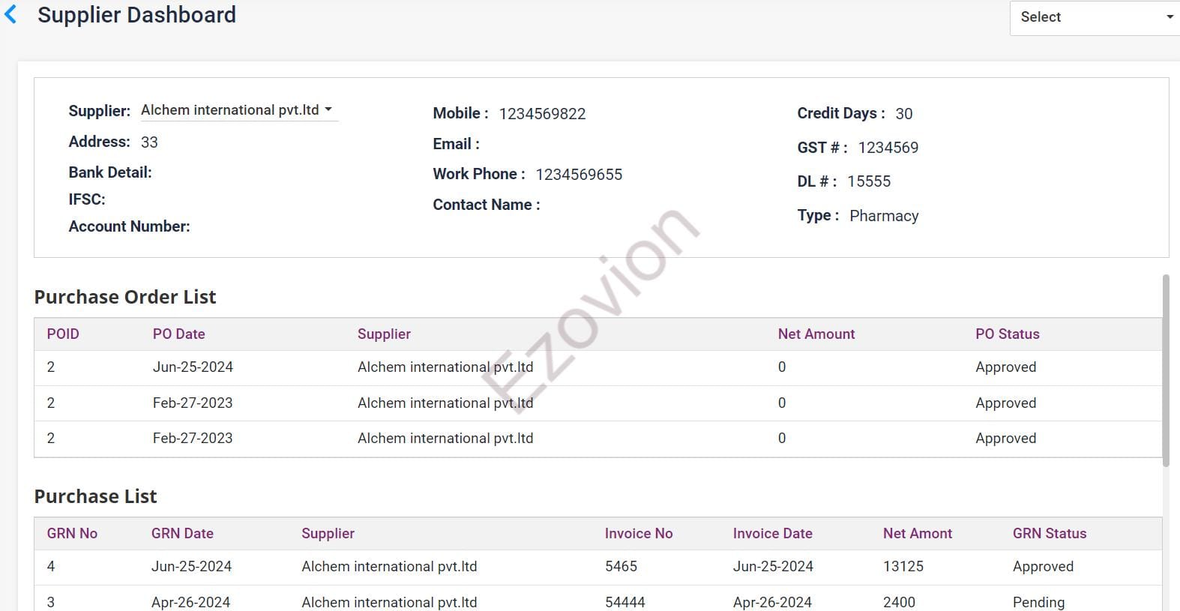Expand the Alchem international supplier dropdown
This screenshot has height=611, width=1180.
238,110
